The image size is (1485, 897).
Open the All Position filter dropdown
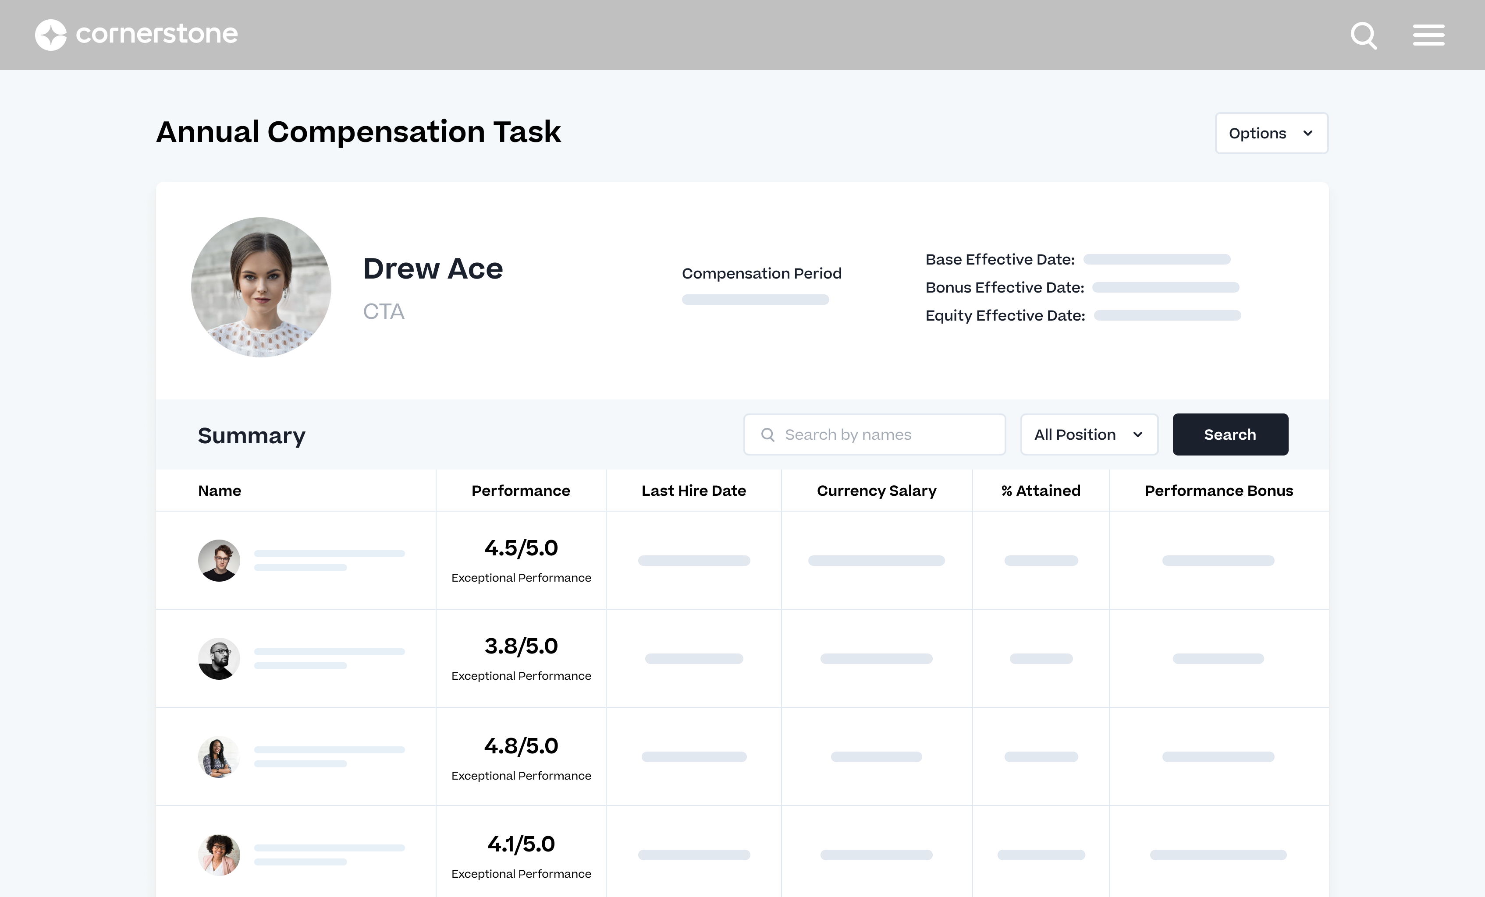pos(1088,434)
